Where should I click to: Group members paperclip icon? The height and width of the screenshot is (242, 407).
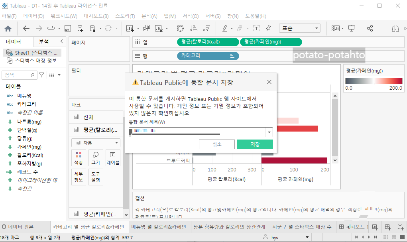click(240, 28)
